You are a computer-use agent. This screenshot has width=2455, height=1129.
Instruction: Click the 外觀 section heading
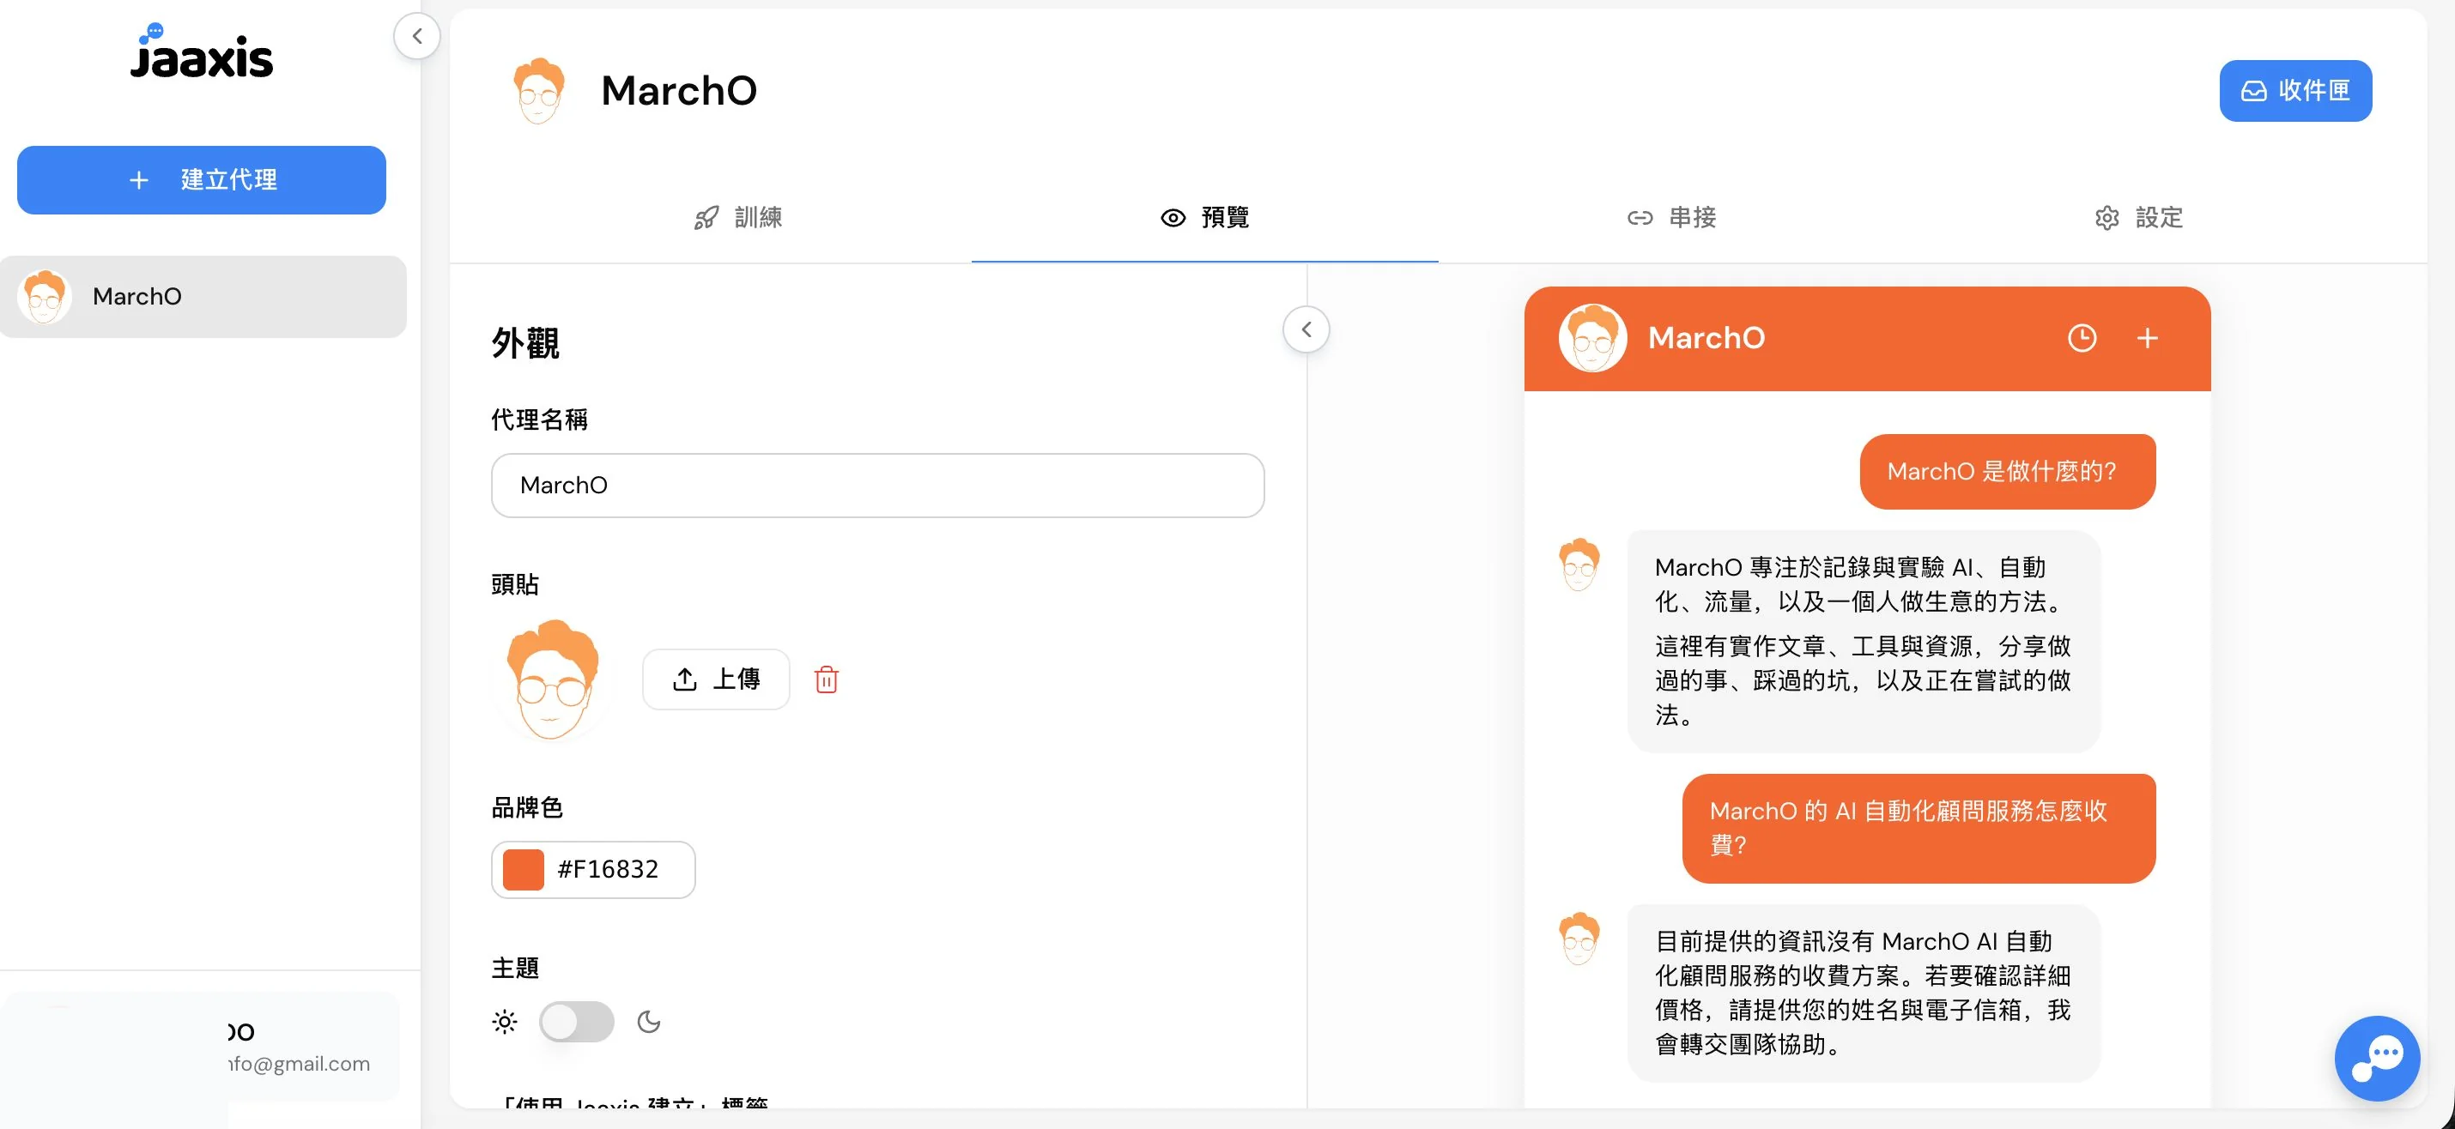click(x=525, y=343)
